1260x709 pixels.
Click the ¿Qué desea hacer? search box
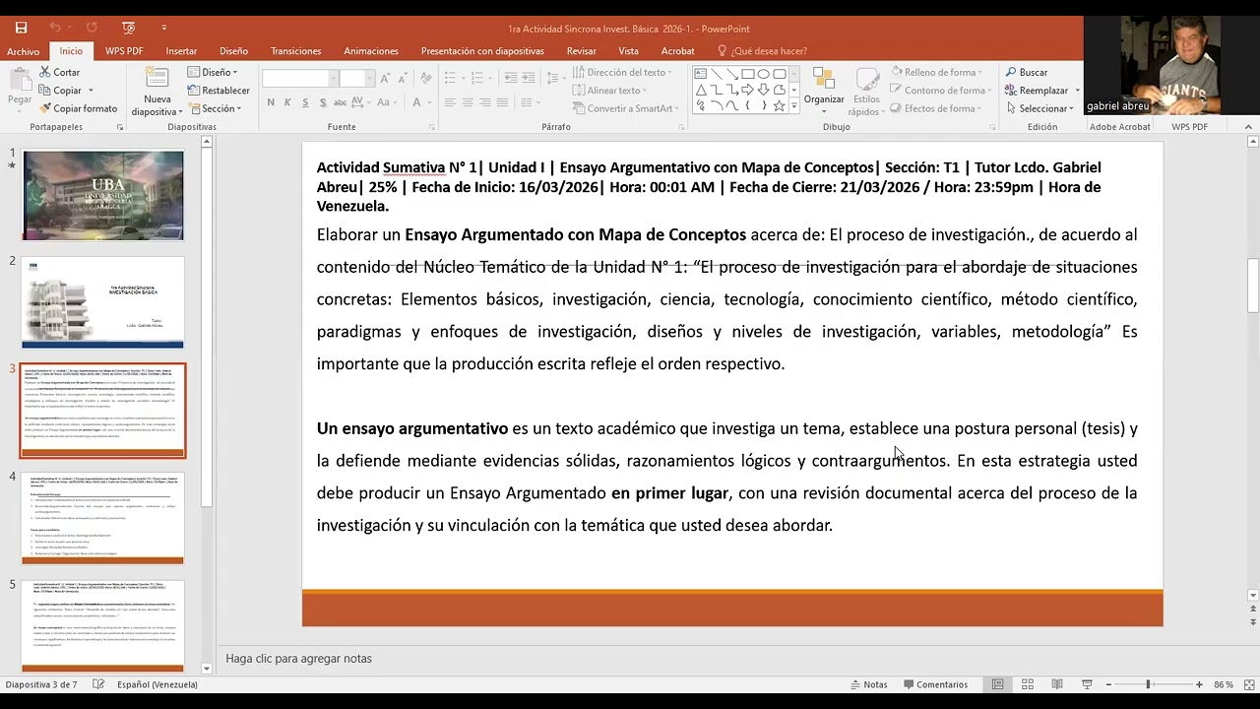(x=762, y=51)
